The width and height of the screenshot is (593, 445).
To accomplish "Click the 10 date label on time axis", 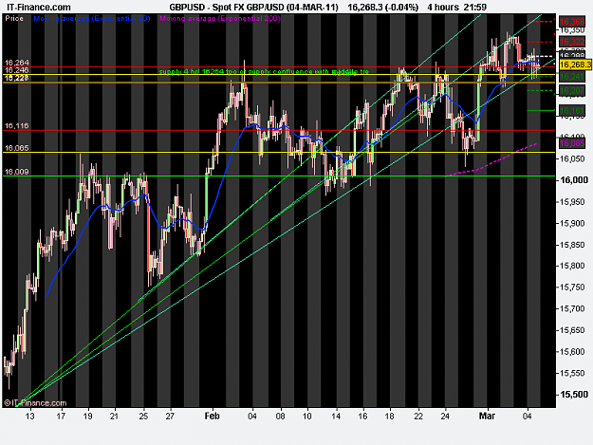I will (307, 416).
